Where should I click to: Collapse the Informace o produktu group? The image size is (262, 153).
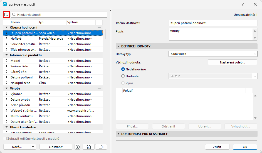point(6,55)
